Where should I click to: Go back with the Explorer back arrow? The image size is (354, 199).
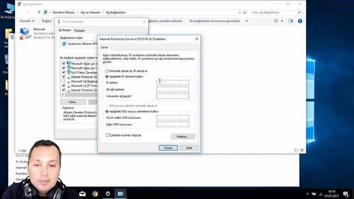click(20, 12)
